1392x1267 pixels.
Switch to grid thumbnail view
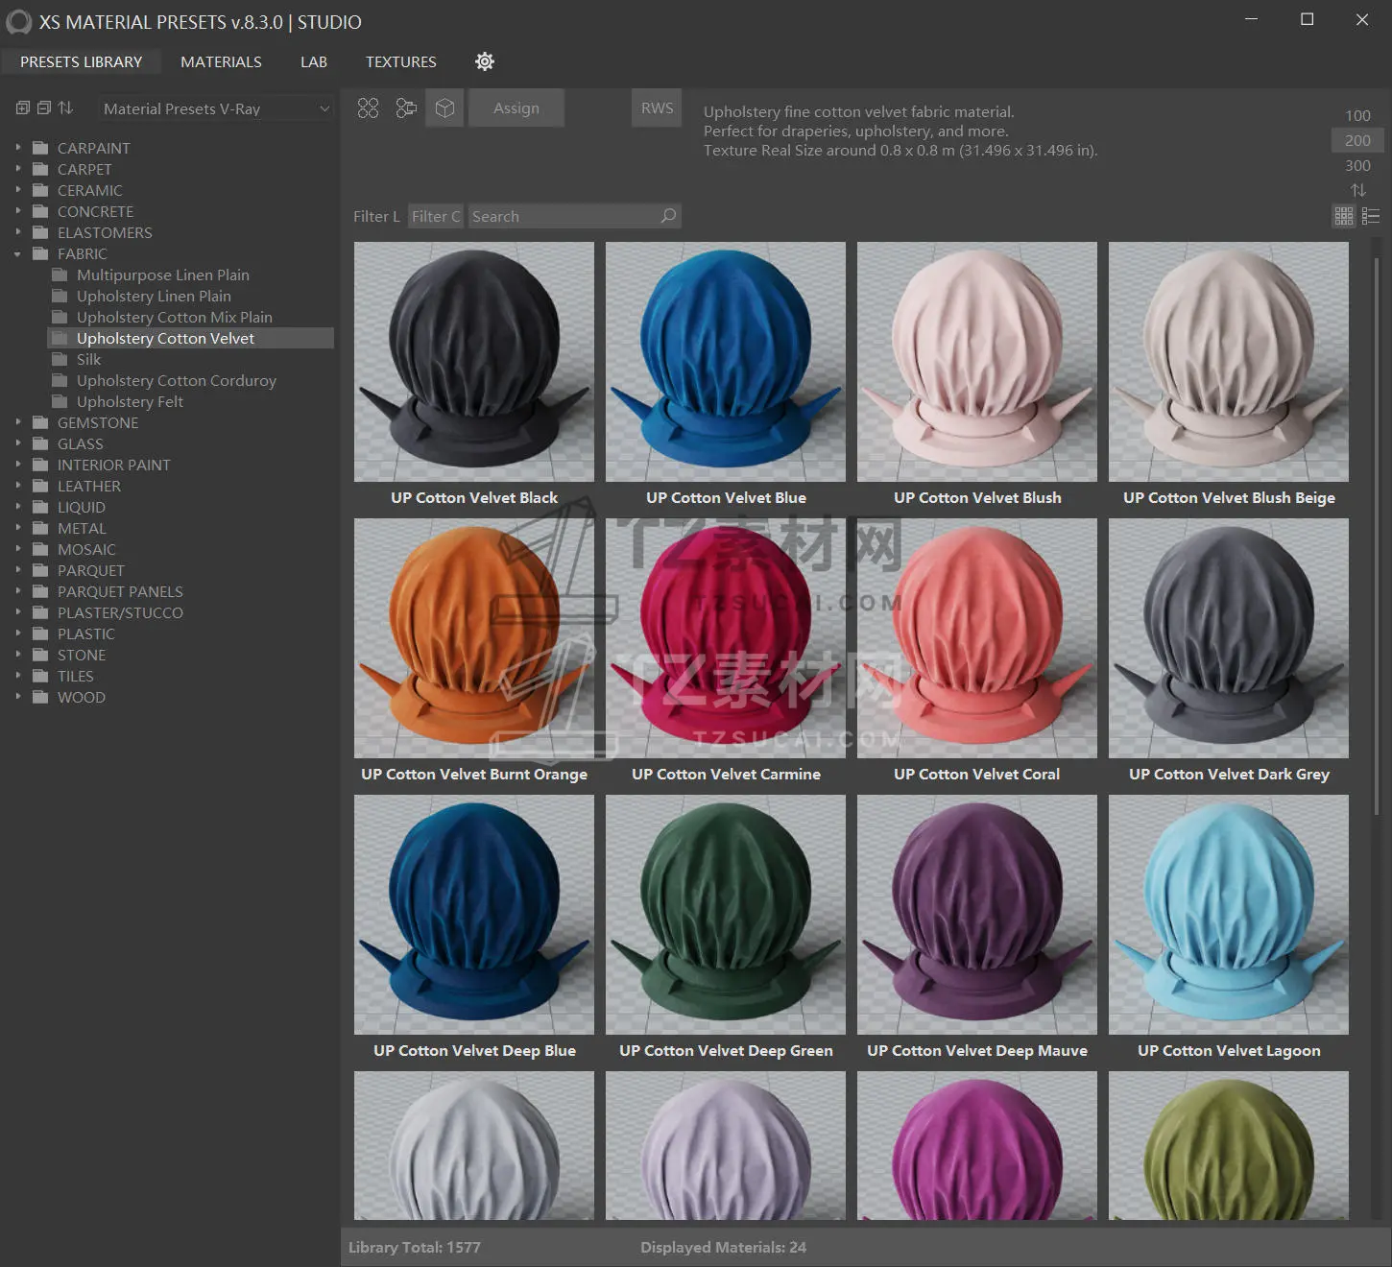1344,217
